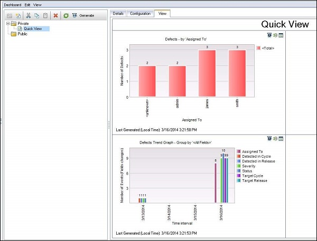Click the Paste clipboard icon
Screen dimensions: 317x241
point(45,16)
